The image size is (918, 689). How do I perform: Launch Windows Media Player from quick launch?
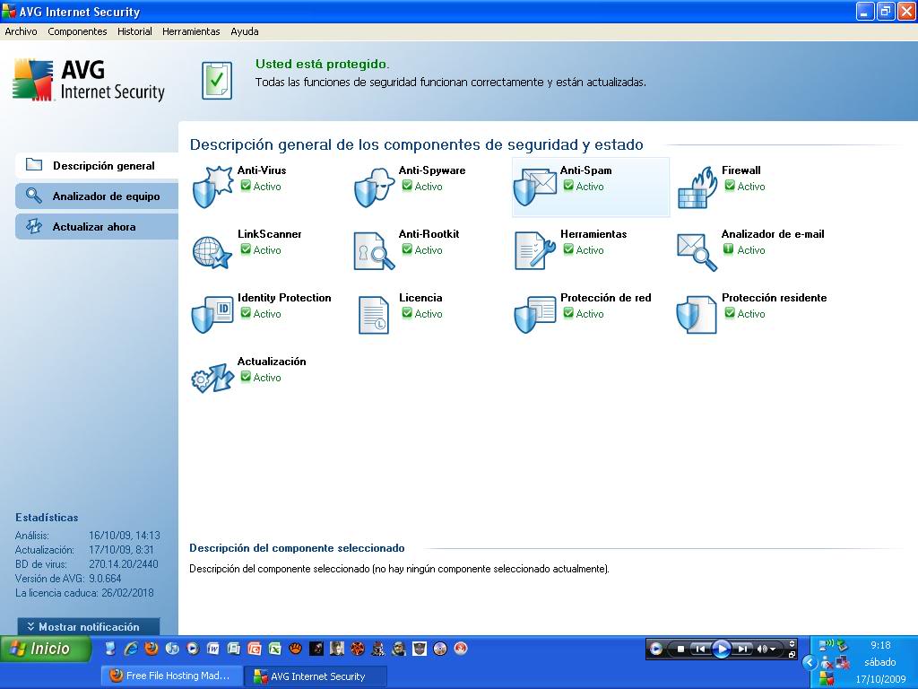point(193,649)
